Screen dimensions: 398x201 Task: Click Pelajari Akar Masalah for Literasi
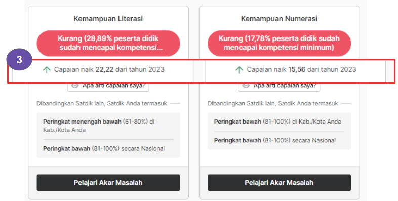(108, 182)
